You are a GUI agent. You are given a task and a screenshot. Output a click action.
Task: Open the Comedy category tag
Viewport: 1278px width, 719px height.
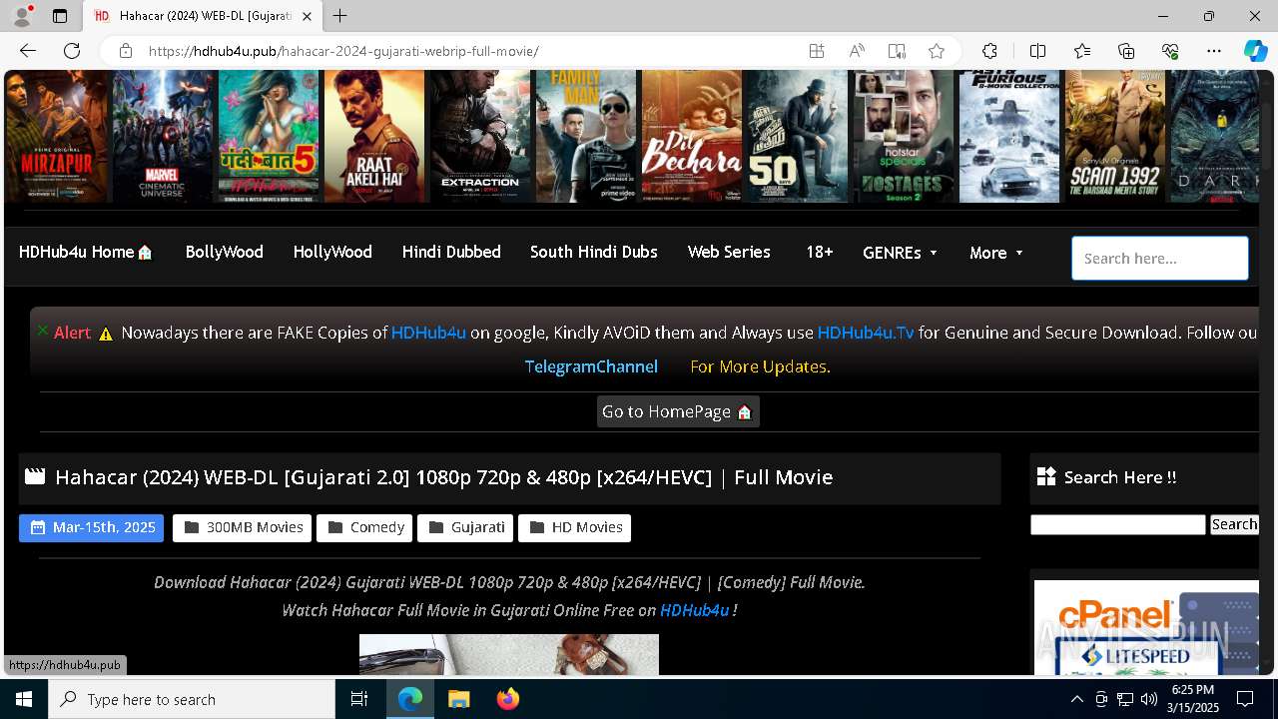364,527
